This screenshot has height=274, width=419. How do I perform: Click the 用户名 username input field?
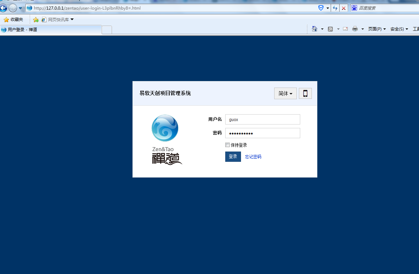[x=263, y=119]
